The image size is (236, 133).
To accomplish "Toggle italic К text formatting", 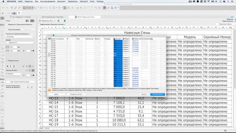I will (x=11, y=66).
